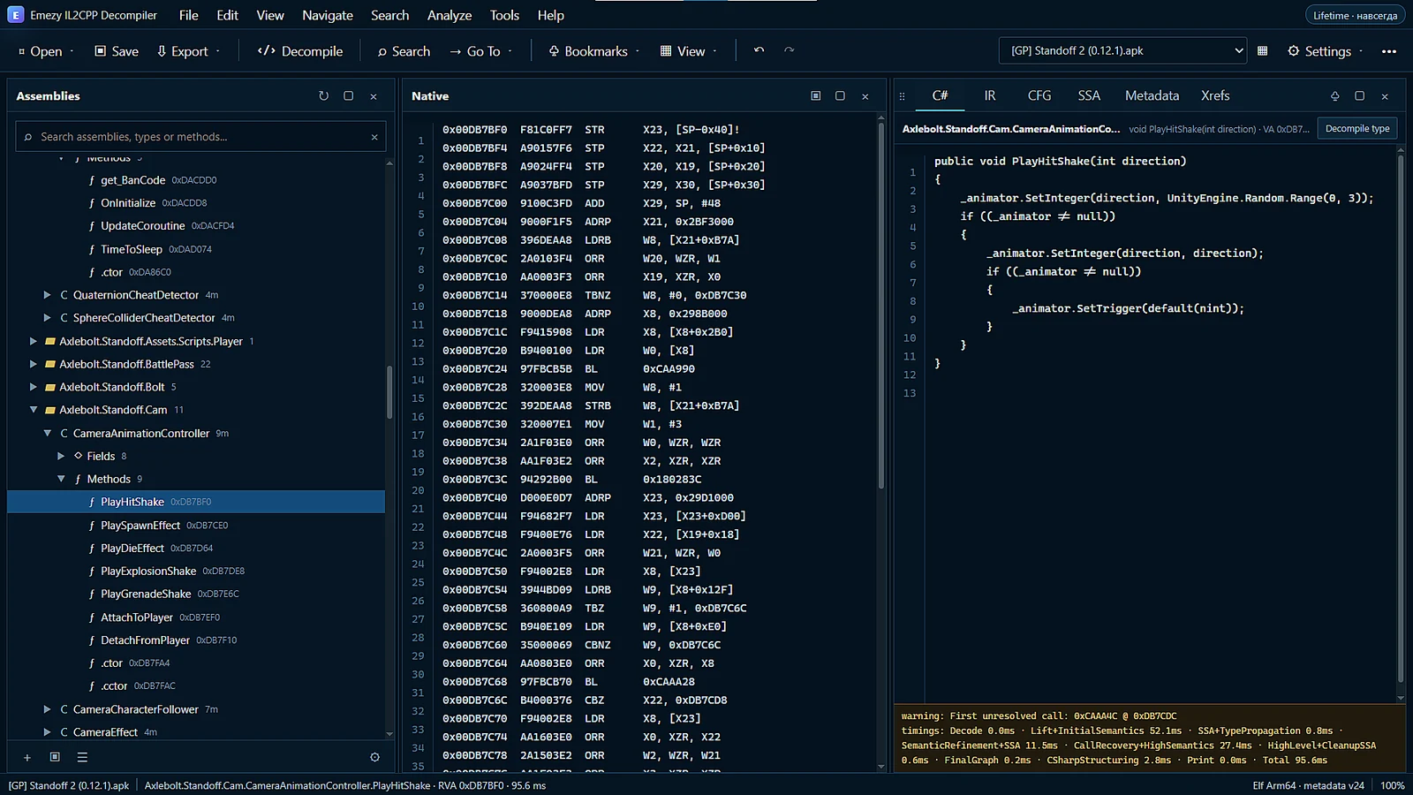
Task: Open the Tools menu
Action: (x=504, y=15)
